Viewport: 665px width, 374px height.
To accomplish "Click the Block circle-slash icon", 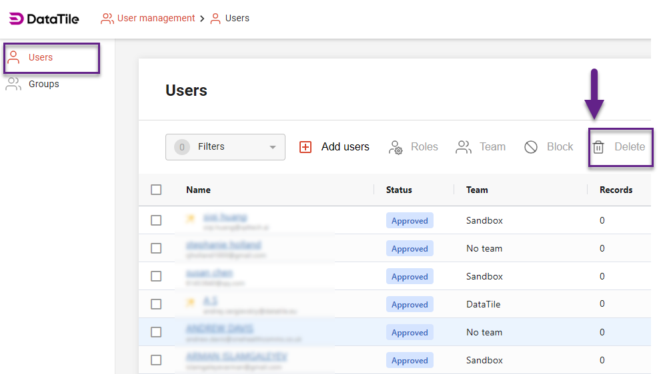I will pos(531,147).
